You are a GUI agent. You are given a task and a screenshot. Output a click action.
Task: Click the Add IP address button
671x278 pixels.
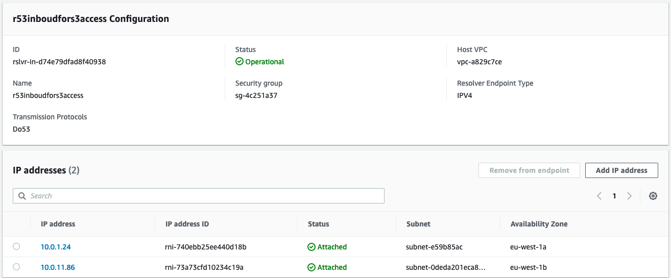pyautogui.click(x=621, y=170)
